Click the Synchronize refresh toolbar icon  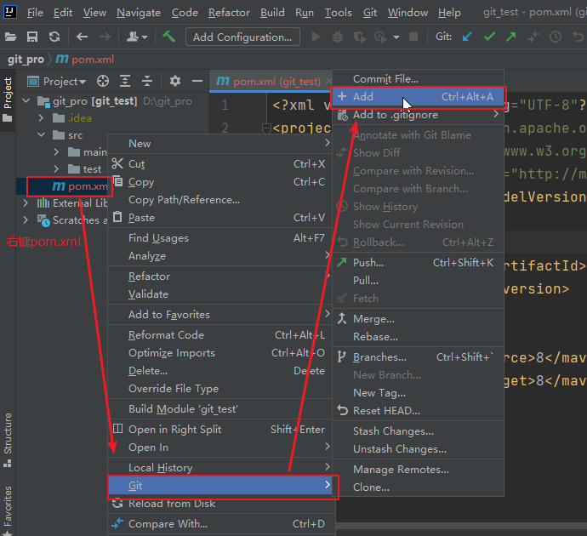click(54, 37)
